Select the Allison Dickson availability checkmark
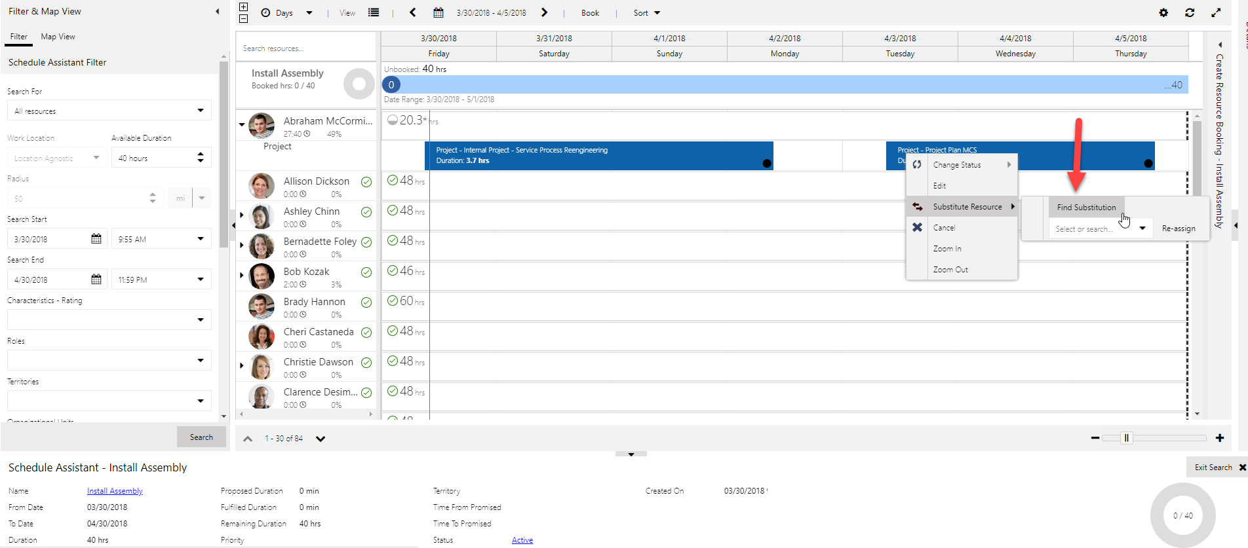This screenshot has width=1248, height=548. pos(366,182)
